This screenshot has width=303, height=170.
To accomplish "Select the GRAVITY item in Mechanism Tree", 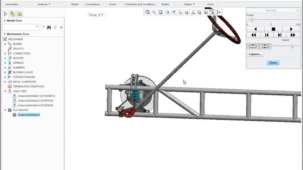I will [18, 49].
